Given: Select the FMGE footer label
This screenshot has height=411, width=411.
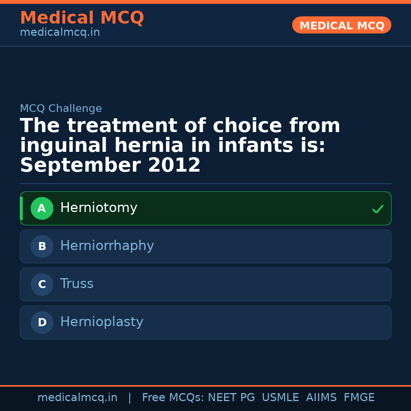Looking at the screenshot, I should 359,398.
